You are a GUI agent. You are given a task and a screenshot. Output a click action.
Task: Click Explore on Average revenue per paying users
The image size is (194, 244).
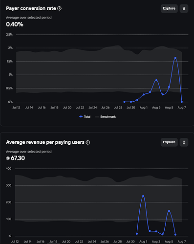coord(169,142)
